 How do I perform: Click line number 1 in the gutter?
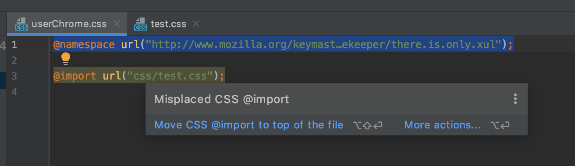(x=14, y=45)
